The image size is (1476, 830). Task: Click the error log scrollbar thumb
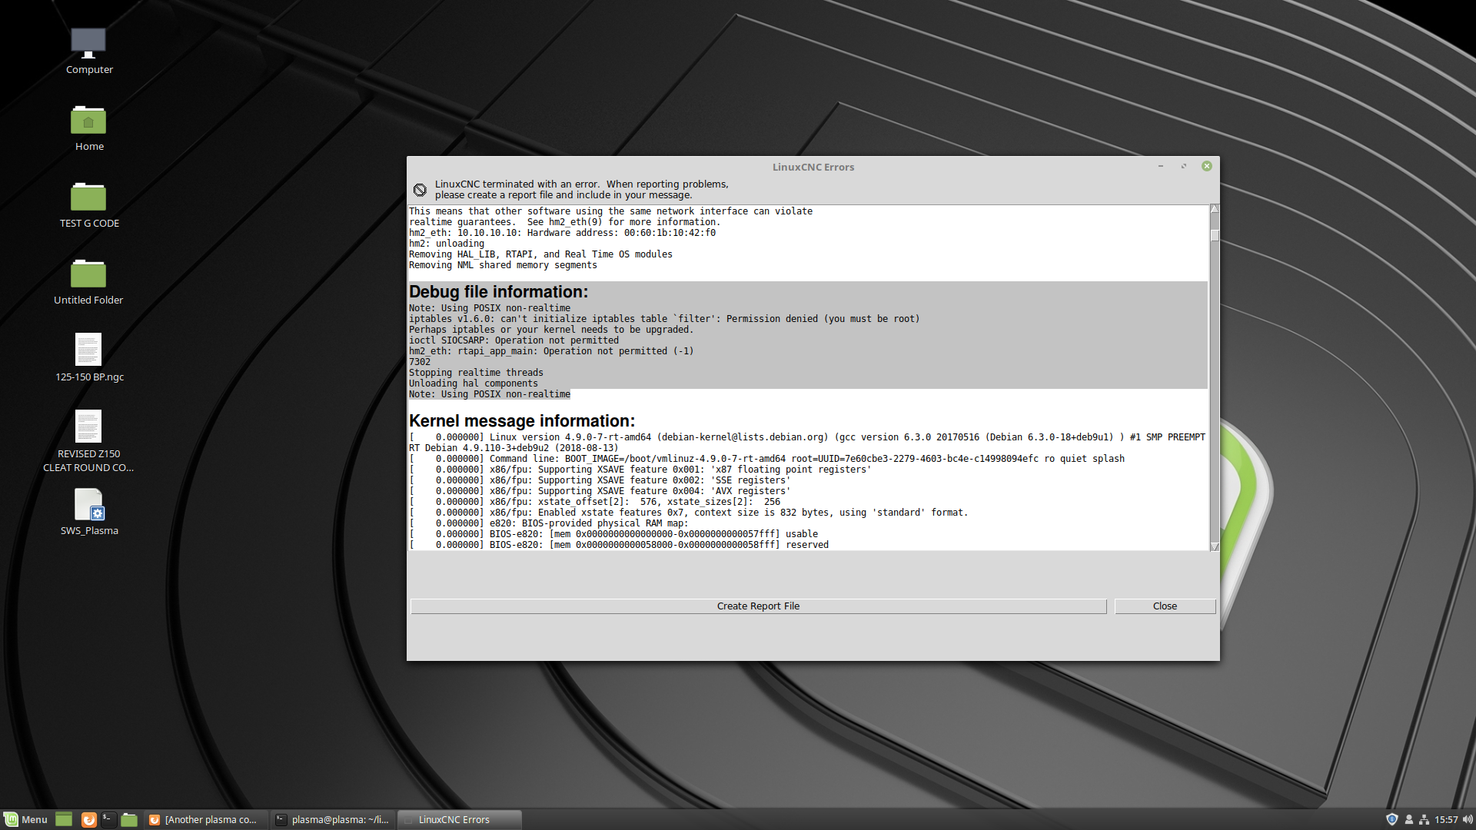click(x=1215, y=235)
